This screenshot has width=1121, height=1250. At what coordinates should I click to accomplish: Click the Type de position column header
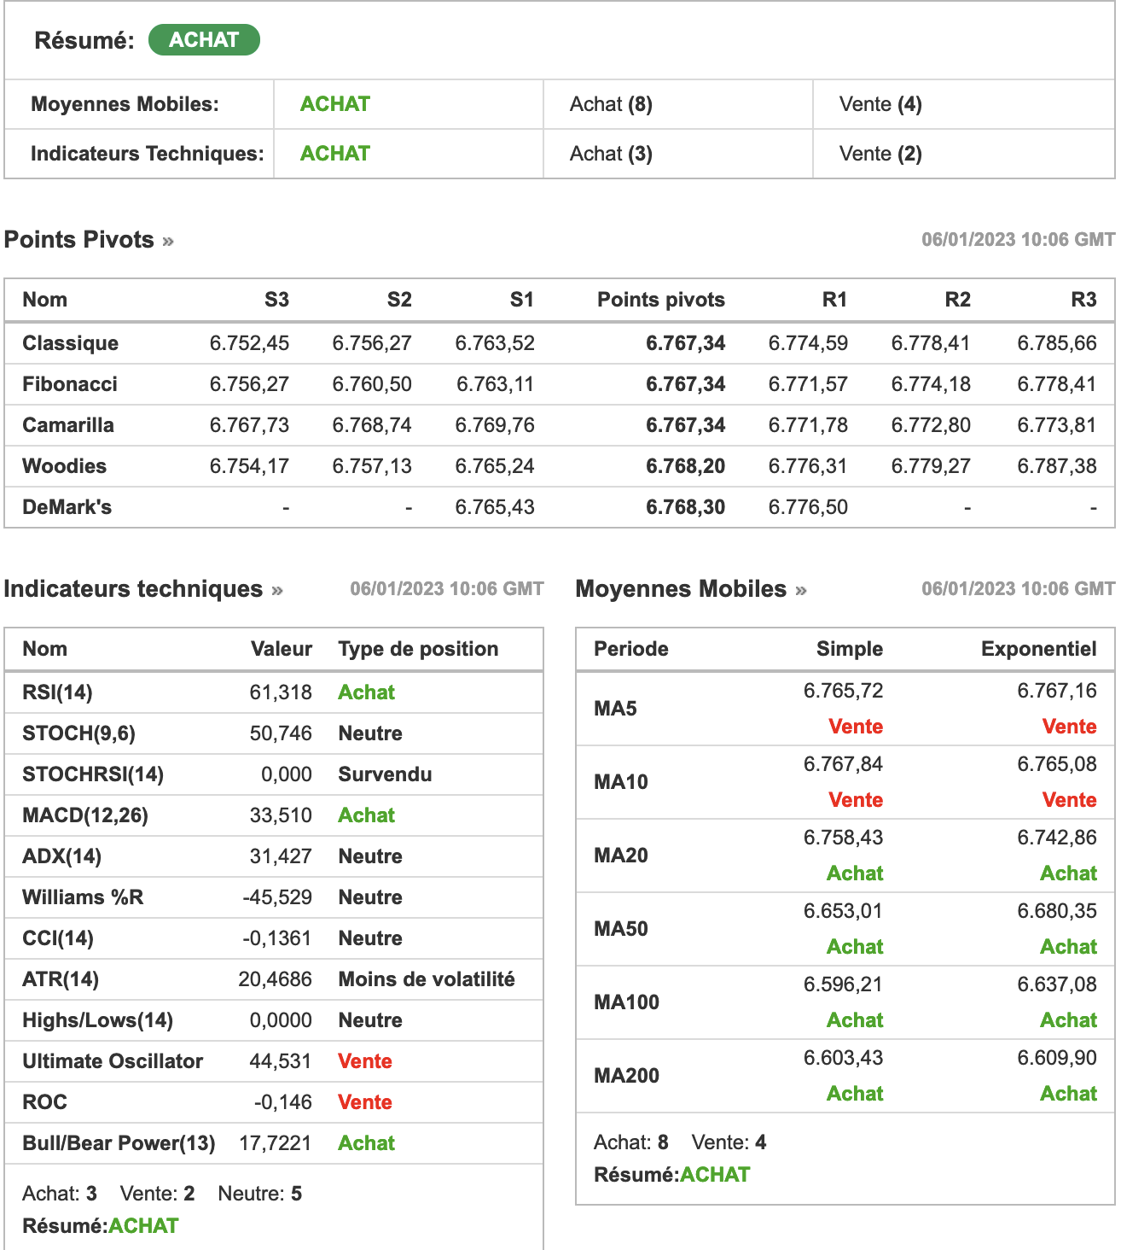418,649
